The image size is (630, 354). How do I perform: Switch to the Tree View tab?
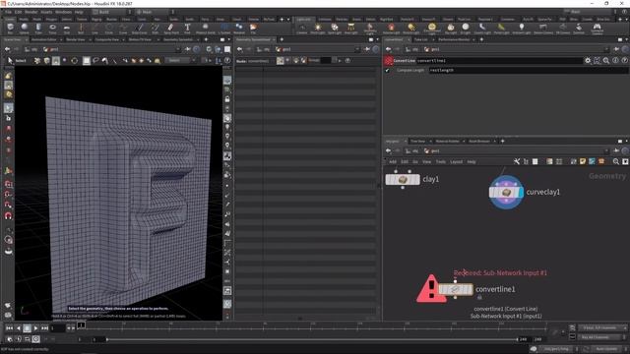click(x=417, y=142)
